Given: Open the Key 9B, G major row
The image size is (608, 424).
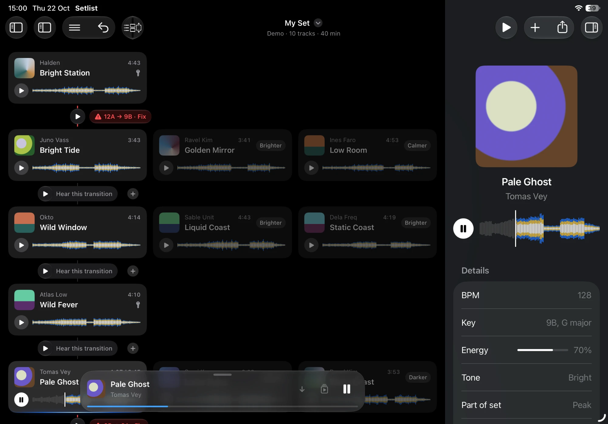Looking at the screenshot, I should click(x=526, y=323).
